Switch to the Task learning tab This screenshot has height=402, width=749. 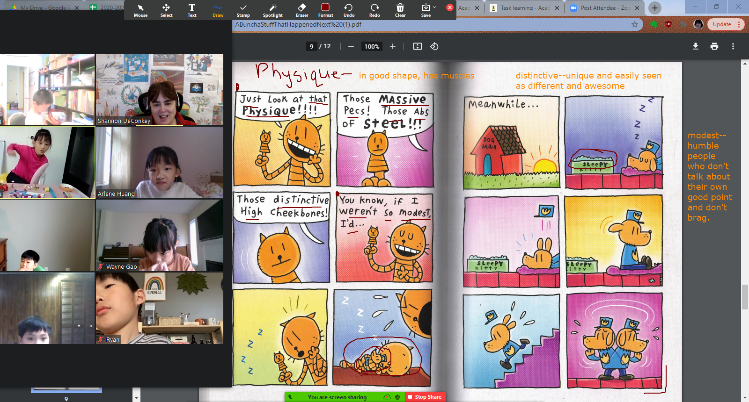click(x=524, y=8)
